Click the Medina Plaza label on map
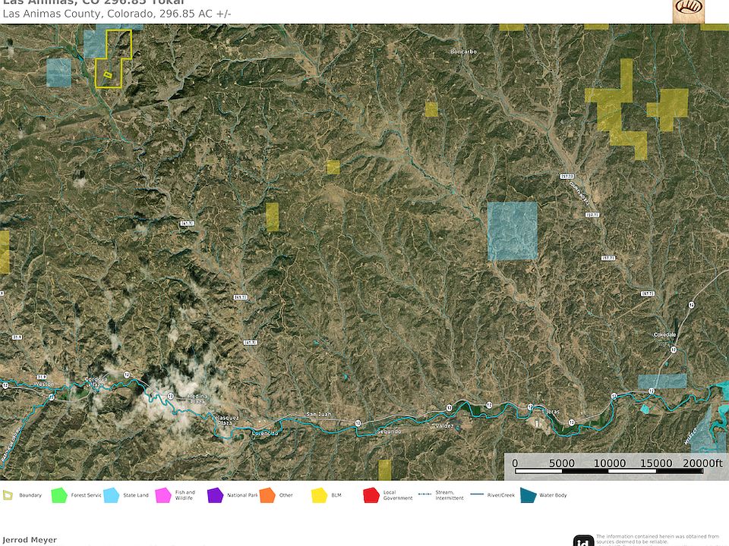Screen dimensions: 729x546 coord(197,399)
